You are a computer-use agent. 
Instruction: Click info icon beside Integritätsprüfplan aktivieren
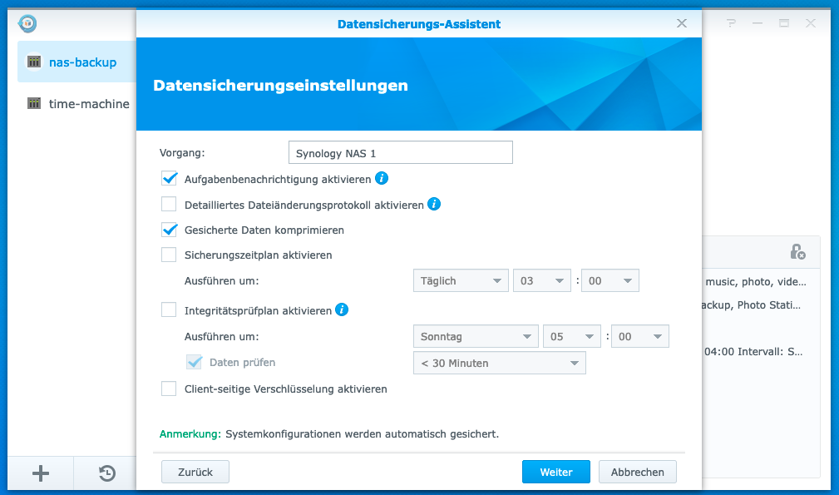pyautogui.click(x=342, y=309)
